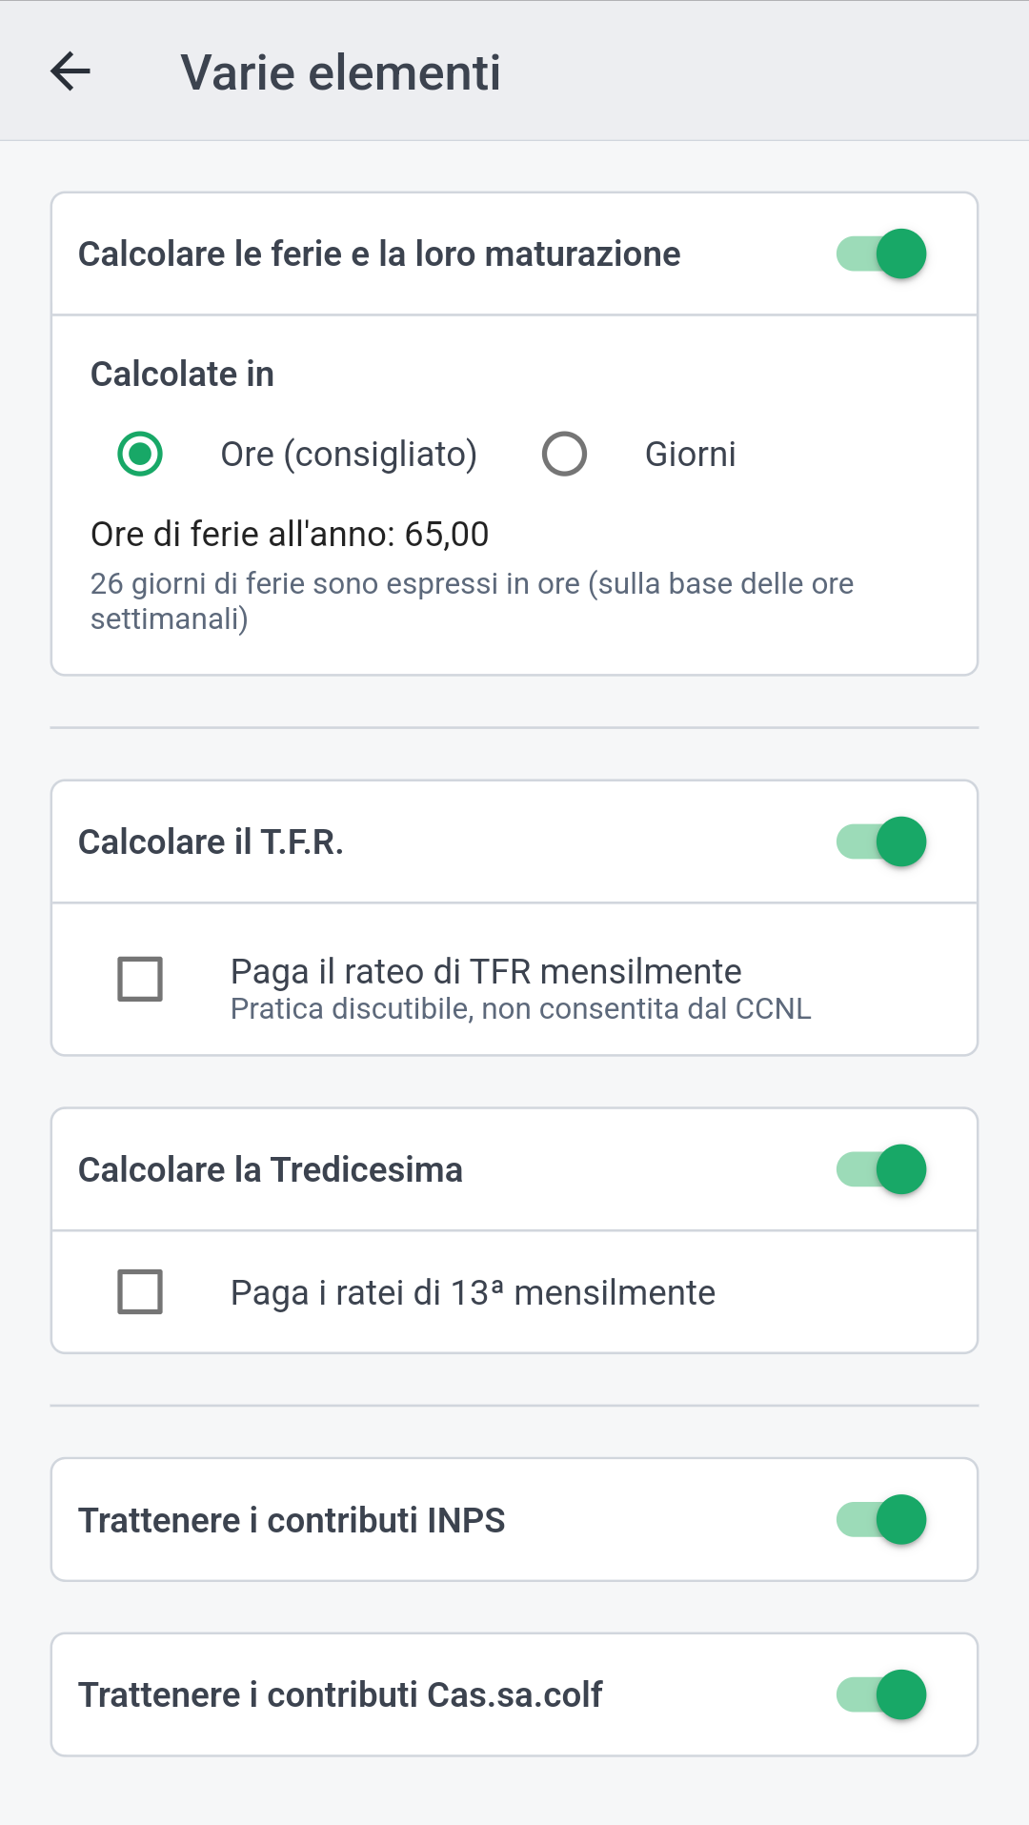Screen dimensions: 1029x1825
Task: Disable Trattenere i contributi INPS switch
Action: [882, 1520]
